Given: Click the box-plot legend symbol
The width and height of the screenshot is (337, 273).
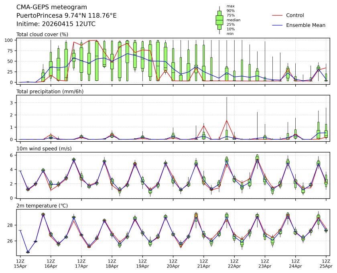Looking at the screenshot, I should (x=219, y=20).
